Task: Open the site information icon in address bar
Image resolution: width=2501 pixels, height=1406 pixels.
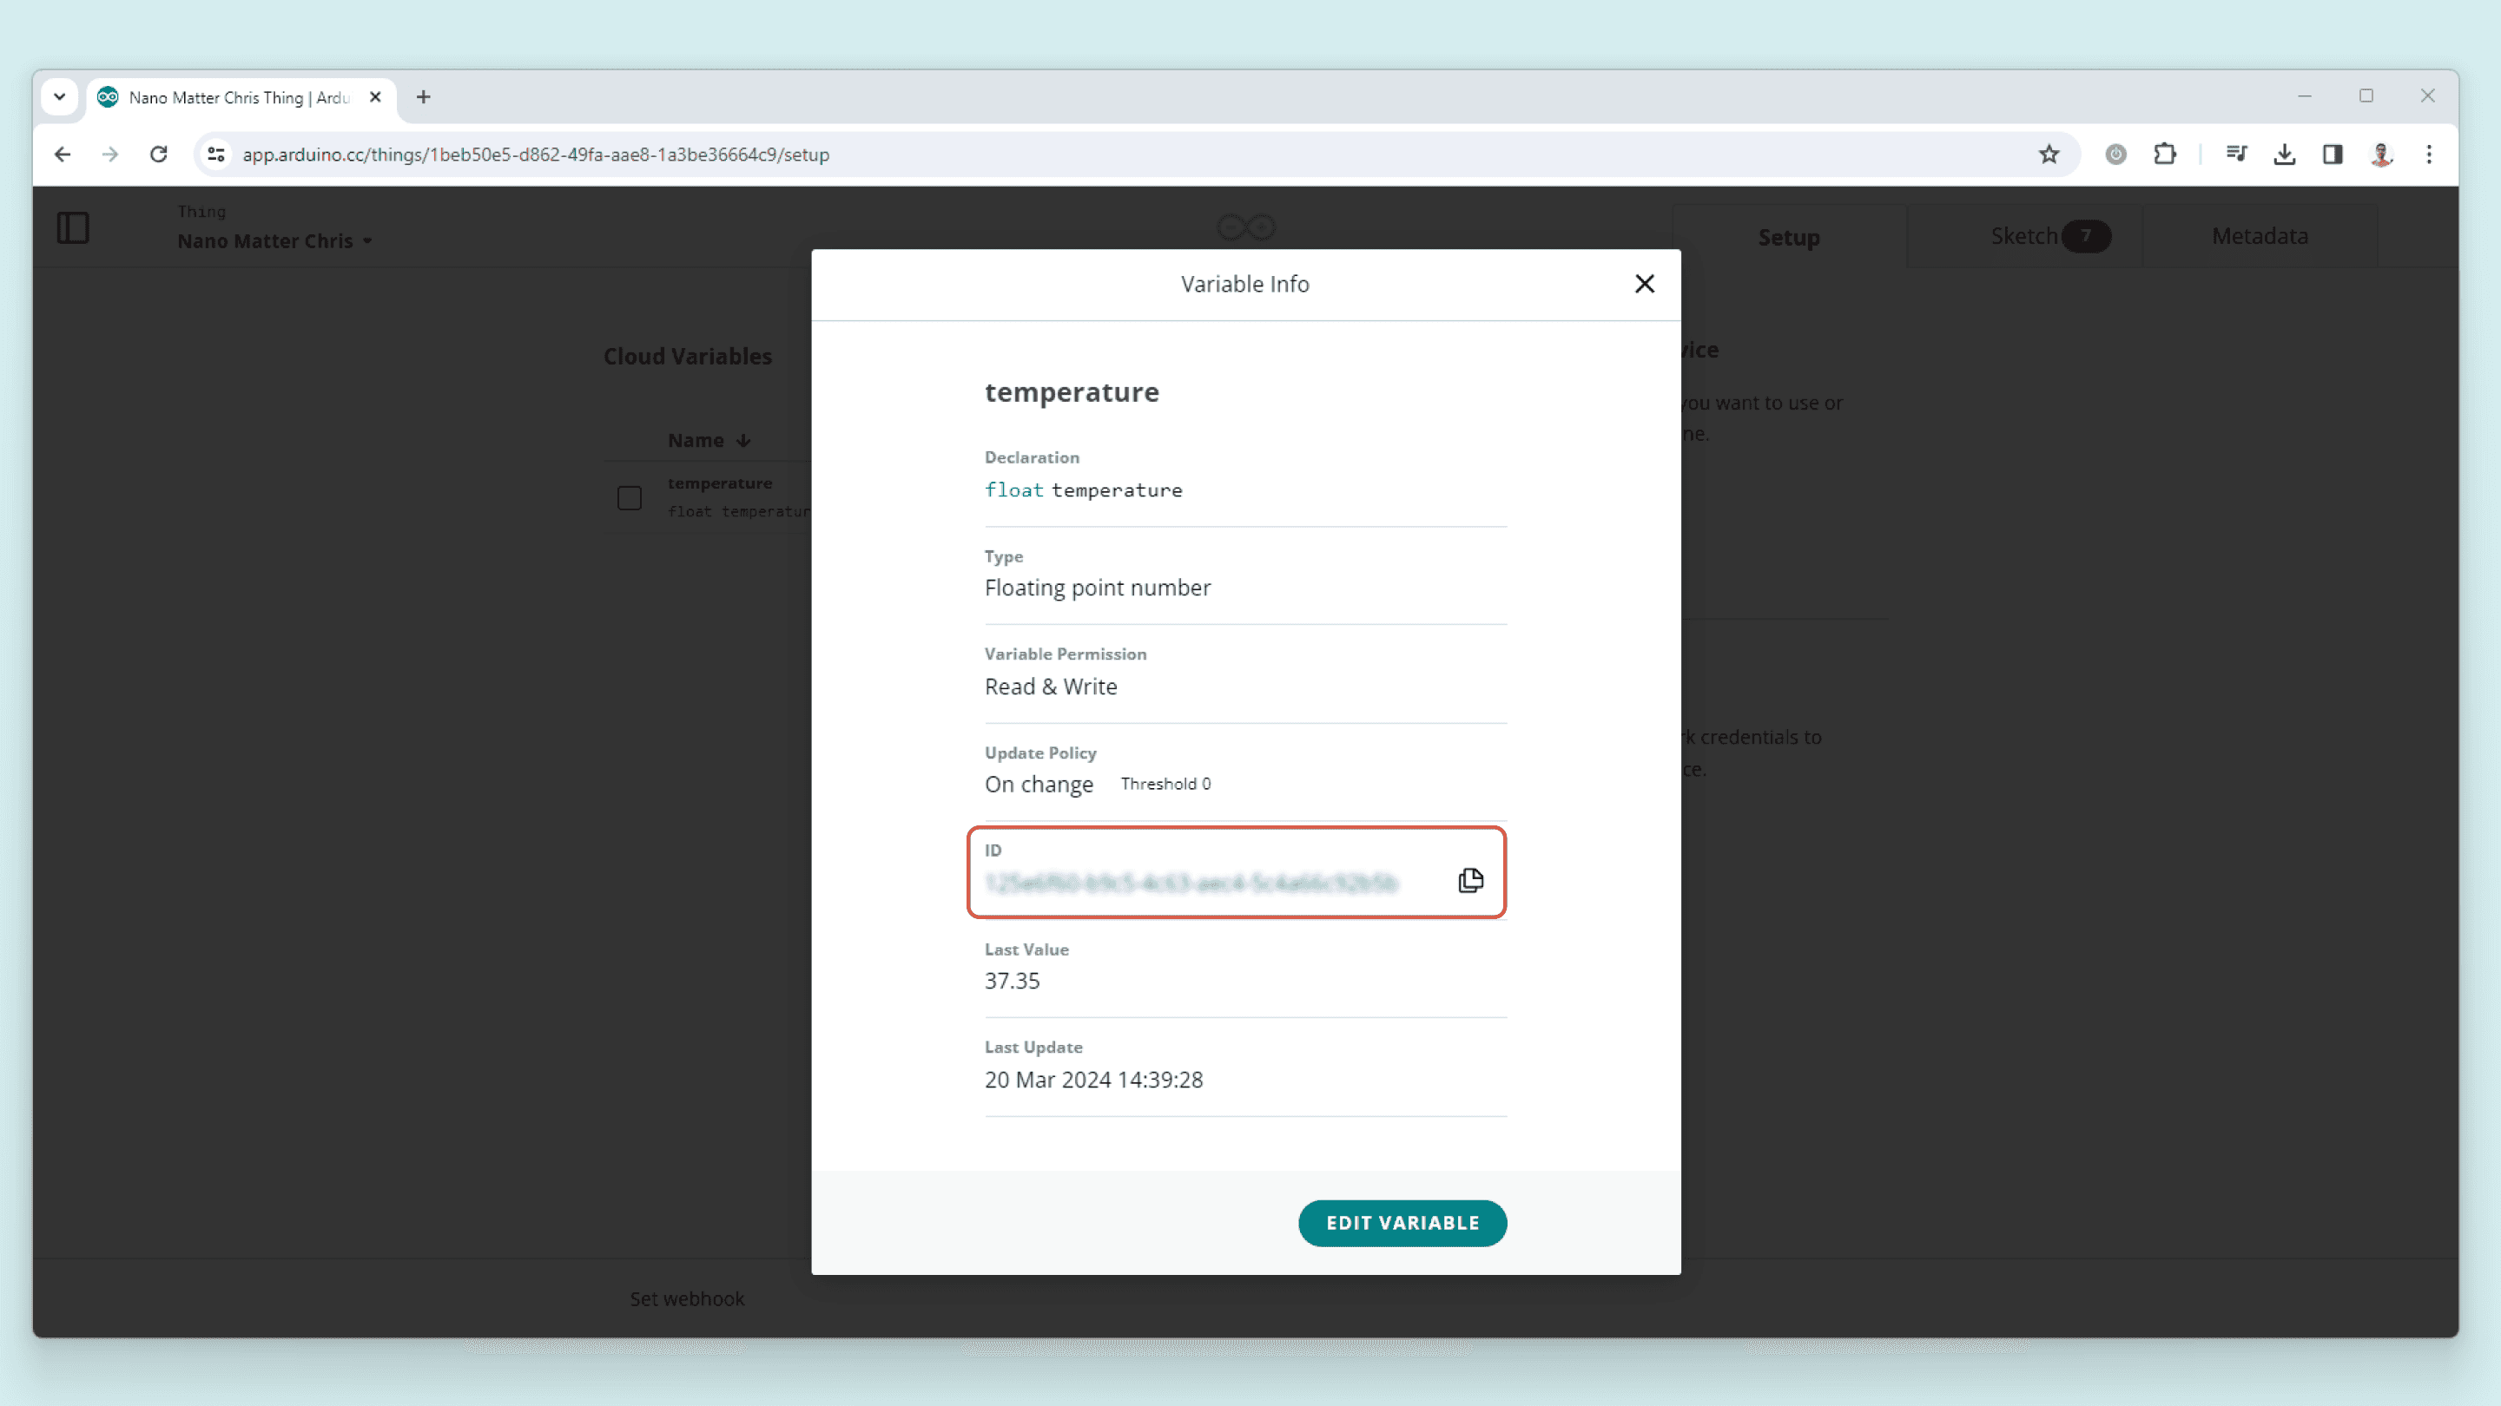Action: [x=216, y=154]
